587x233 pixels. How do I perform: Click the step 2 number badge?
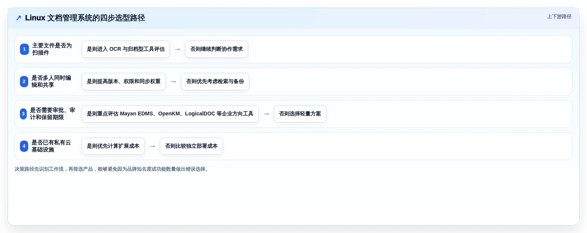click(x=24, y=82)
